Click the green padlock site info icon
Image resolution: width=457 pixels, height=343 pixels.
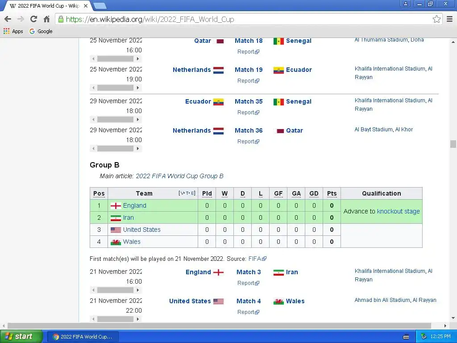click(x=61, y=19)
